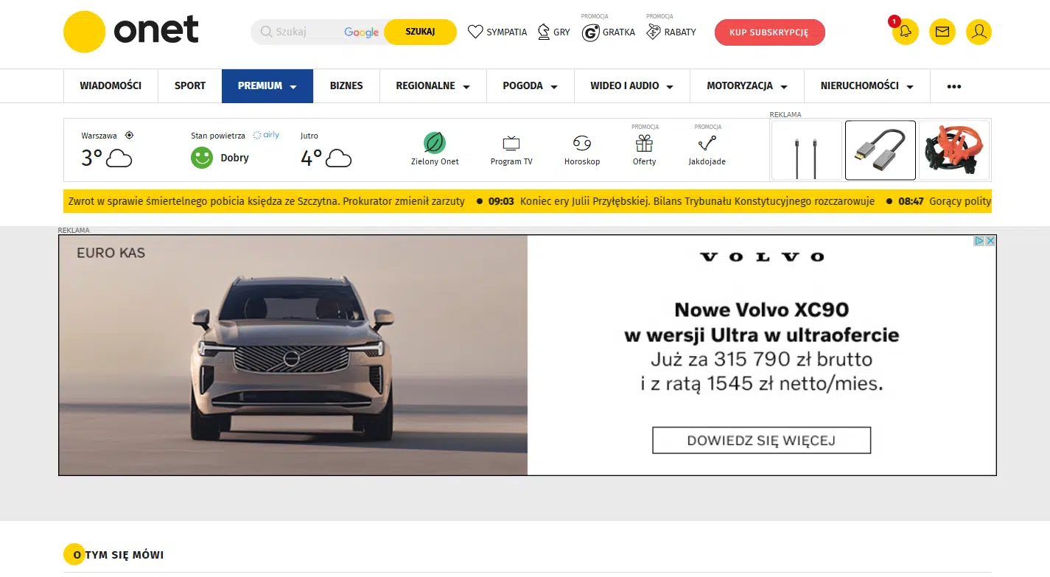The image size is (1050, 577).
Task: Click the search magnifier icon
Action: tap(266, 32)
